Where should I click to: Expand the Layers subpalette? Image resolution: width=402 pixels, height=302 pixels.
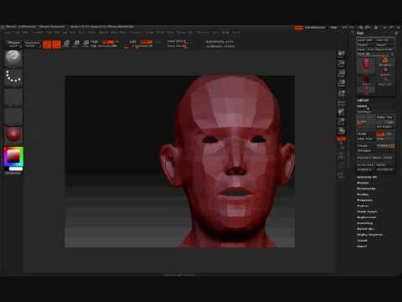[x=362, y=107]
